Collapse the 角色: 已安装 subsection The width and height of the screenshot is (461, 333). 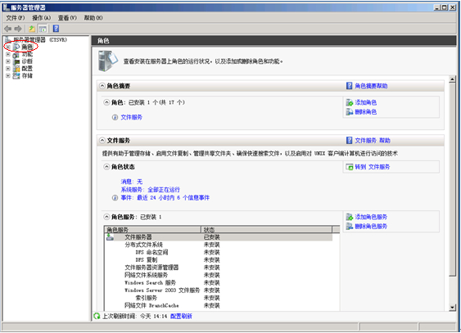pyautogui.click(x=106, y=102)
